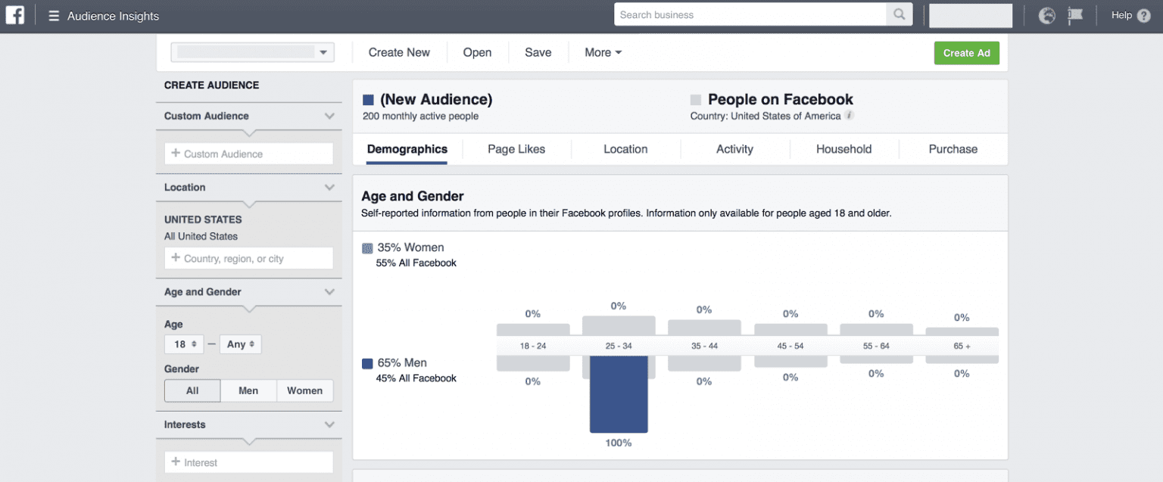Image resolution: width=1163 pixels, height=482 pixels.
Task: Click the 55 - 64 age label
Action: [x=876, y=346]
